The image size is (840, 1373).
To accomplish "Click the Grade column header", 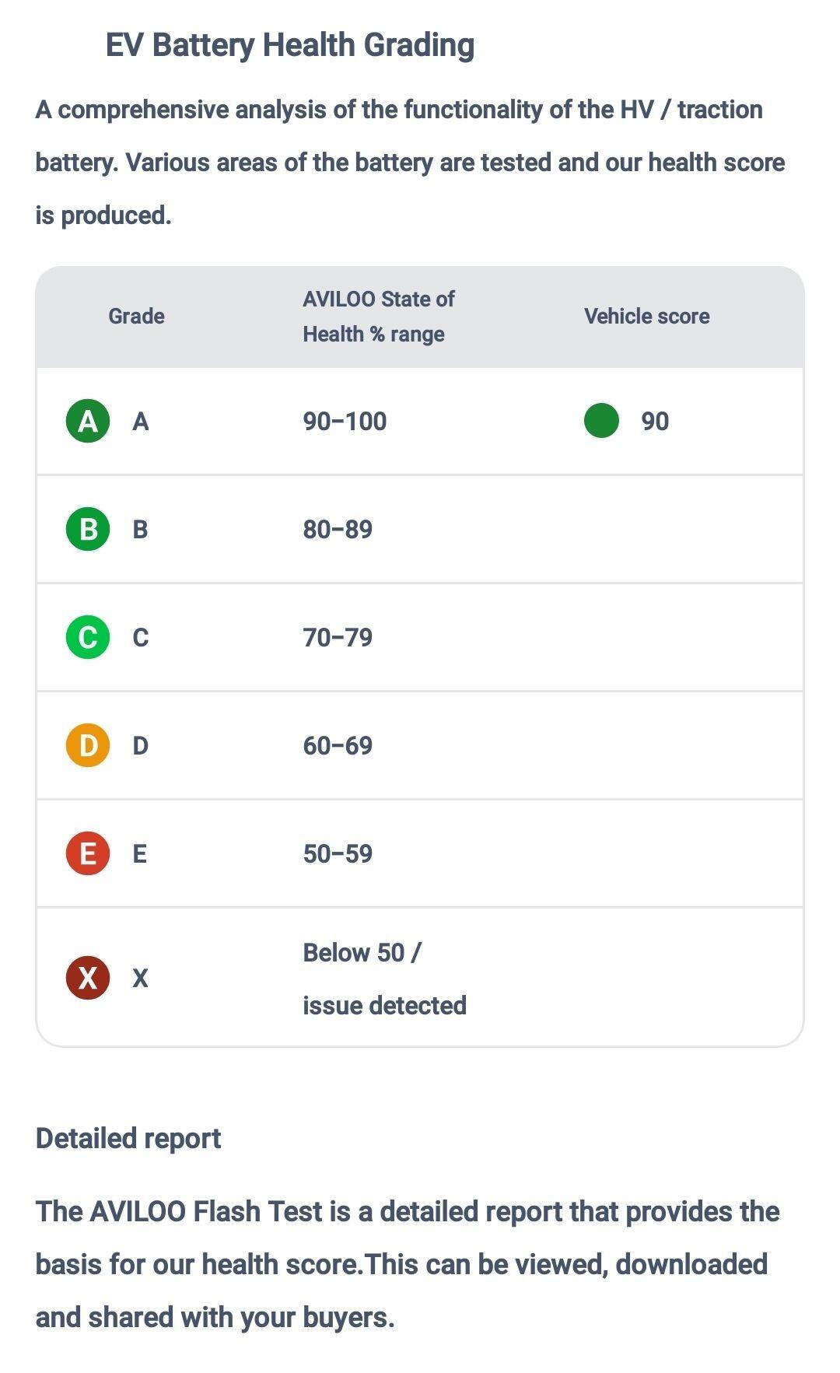I will 136,316.
